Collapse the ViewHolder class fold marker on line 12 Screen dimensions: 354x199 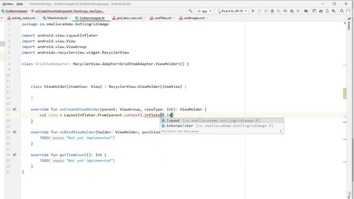pyautogui.click(x=20, y=87)
